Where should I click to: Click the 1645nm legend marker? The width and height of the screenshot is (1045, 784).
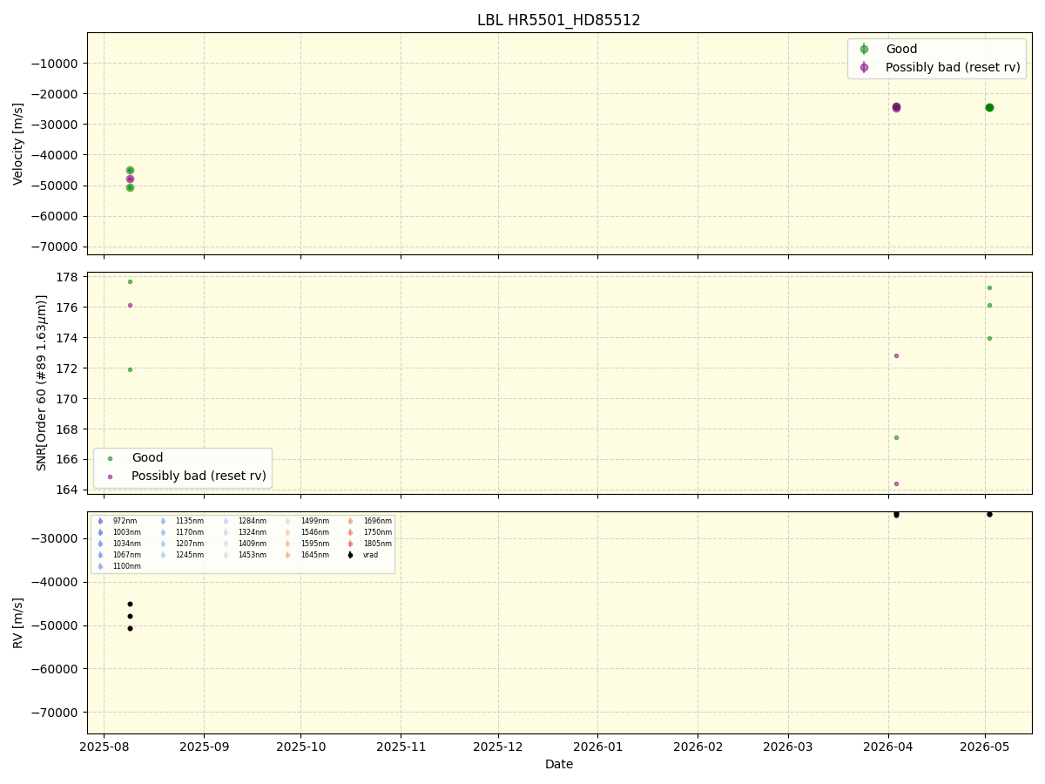point(288,555)
